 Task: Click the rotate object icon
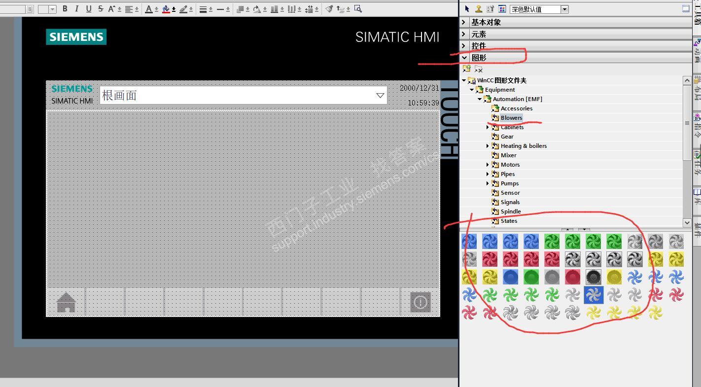[257, 9]
